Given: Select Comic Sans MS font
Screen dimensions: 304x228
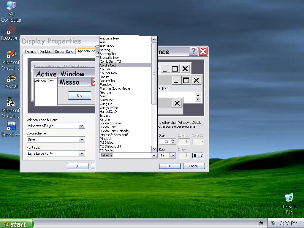Looking at the screenshot, I should 125,61.
